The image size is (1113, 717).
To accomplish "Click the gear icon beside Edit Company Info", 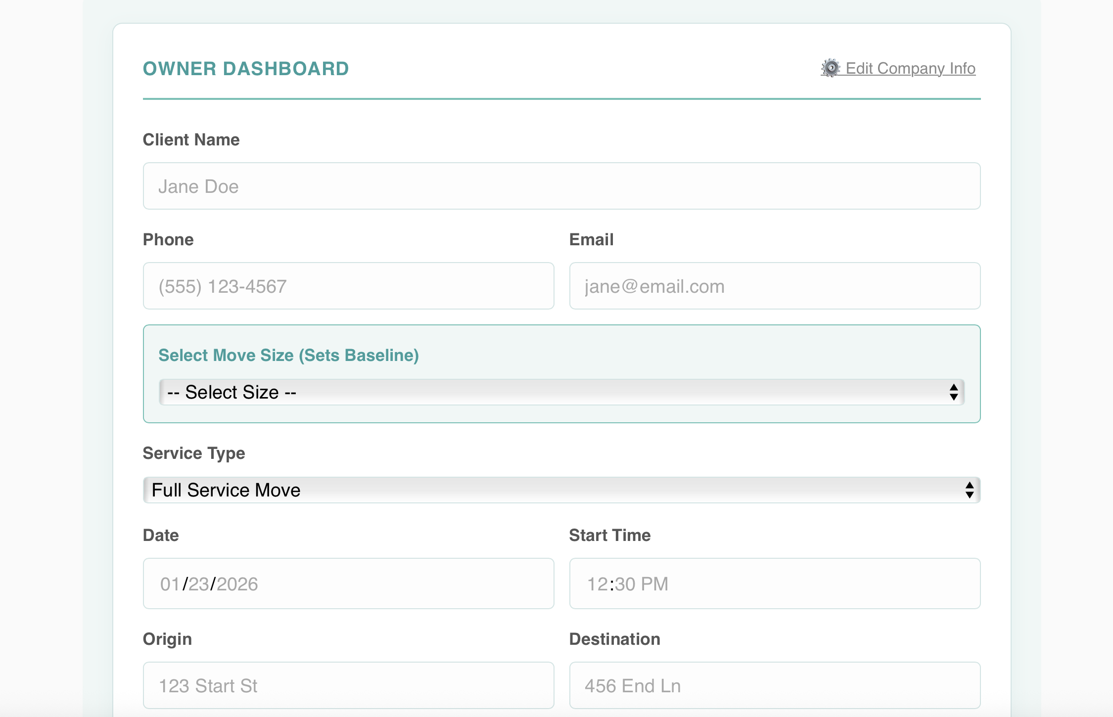I will pos(831,68).
